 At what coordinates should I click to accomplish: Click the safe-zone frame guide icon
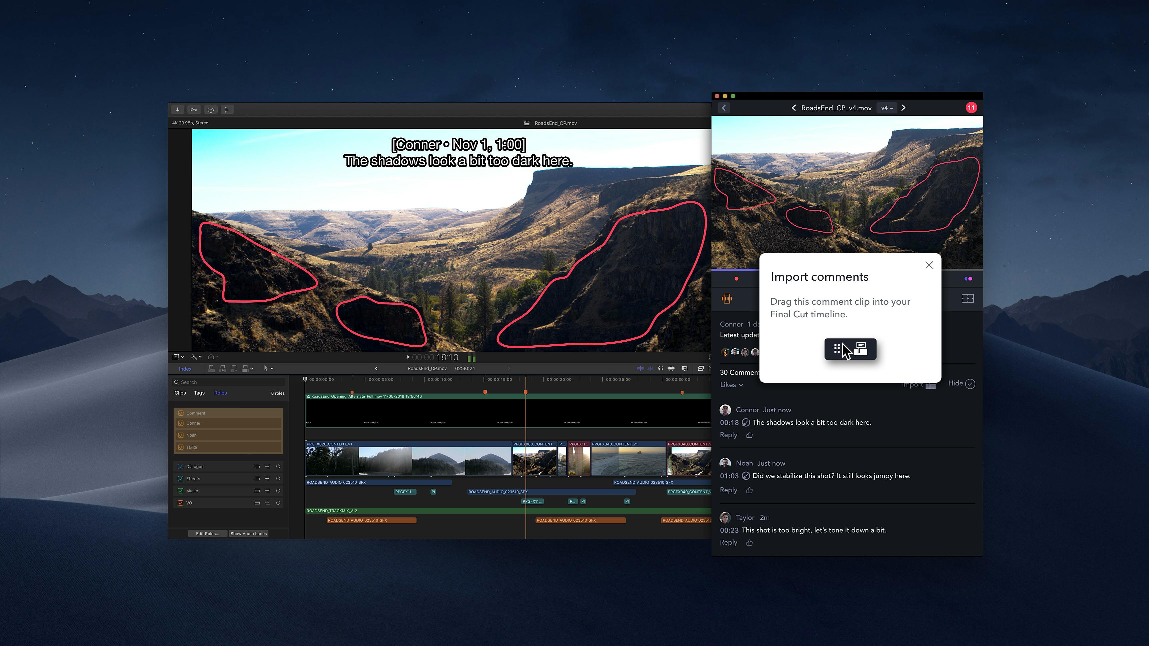coord(968,299)
